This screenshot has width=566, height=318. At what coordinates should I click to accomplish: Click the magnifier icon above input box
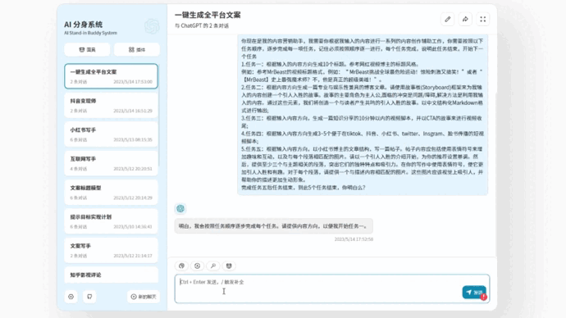click(x=213, y=266)
